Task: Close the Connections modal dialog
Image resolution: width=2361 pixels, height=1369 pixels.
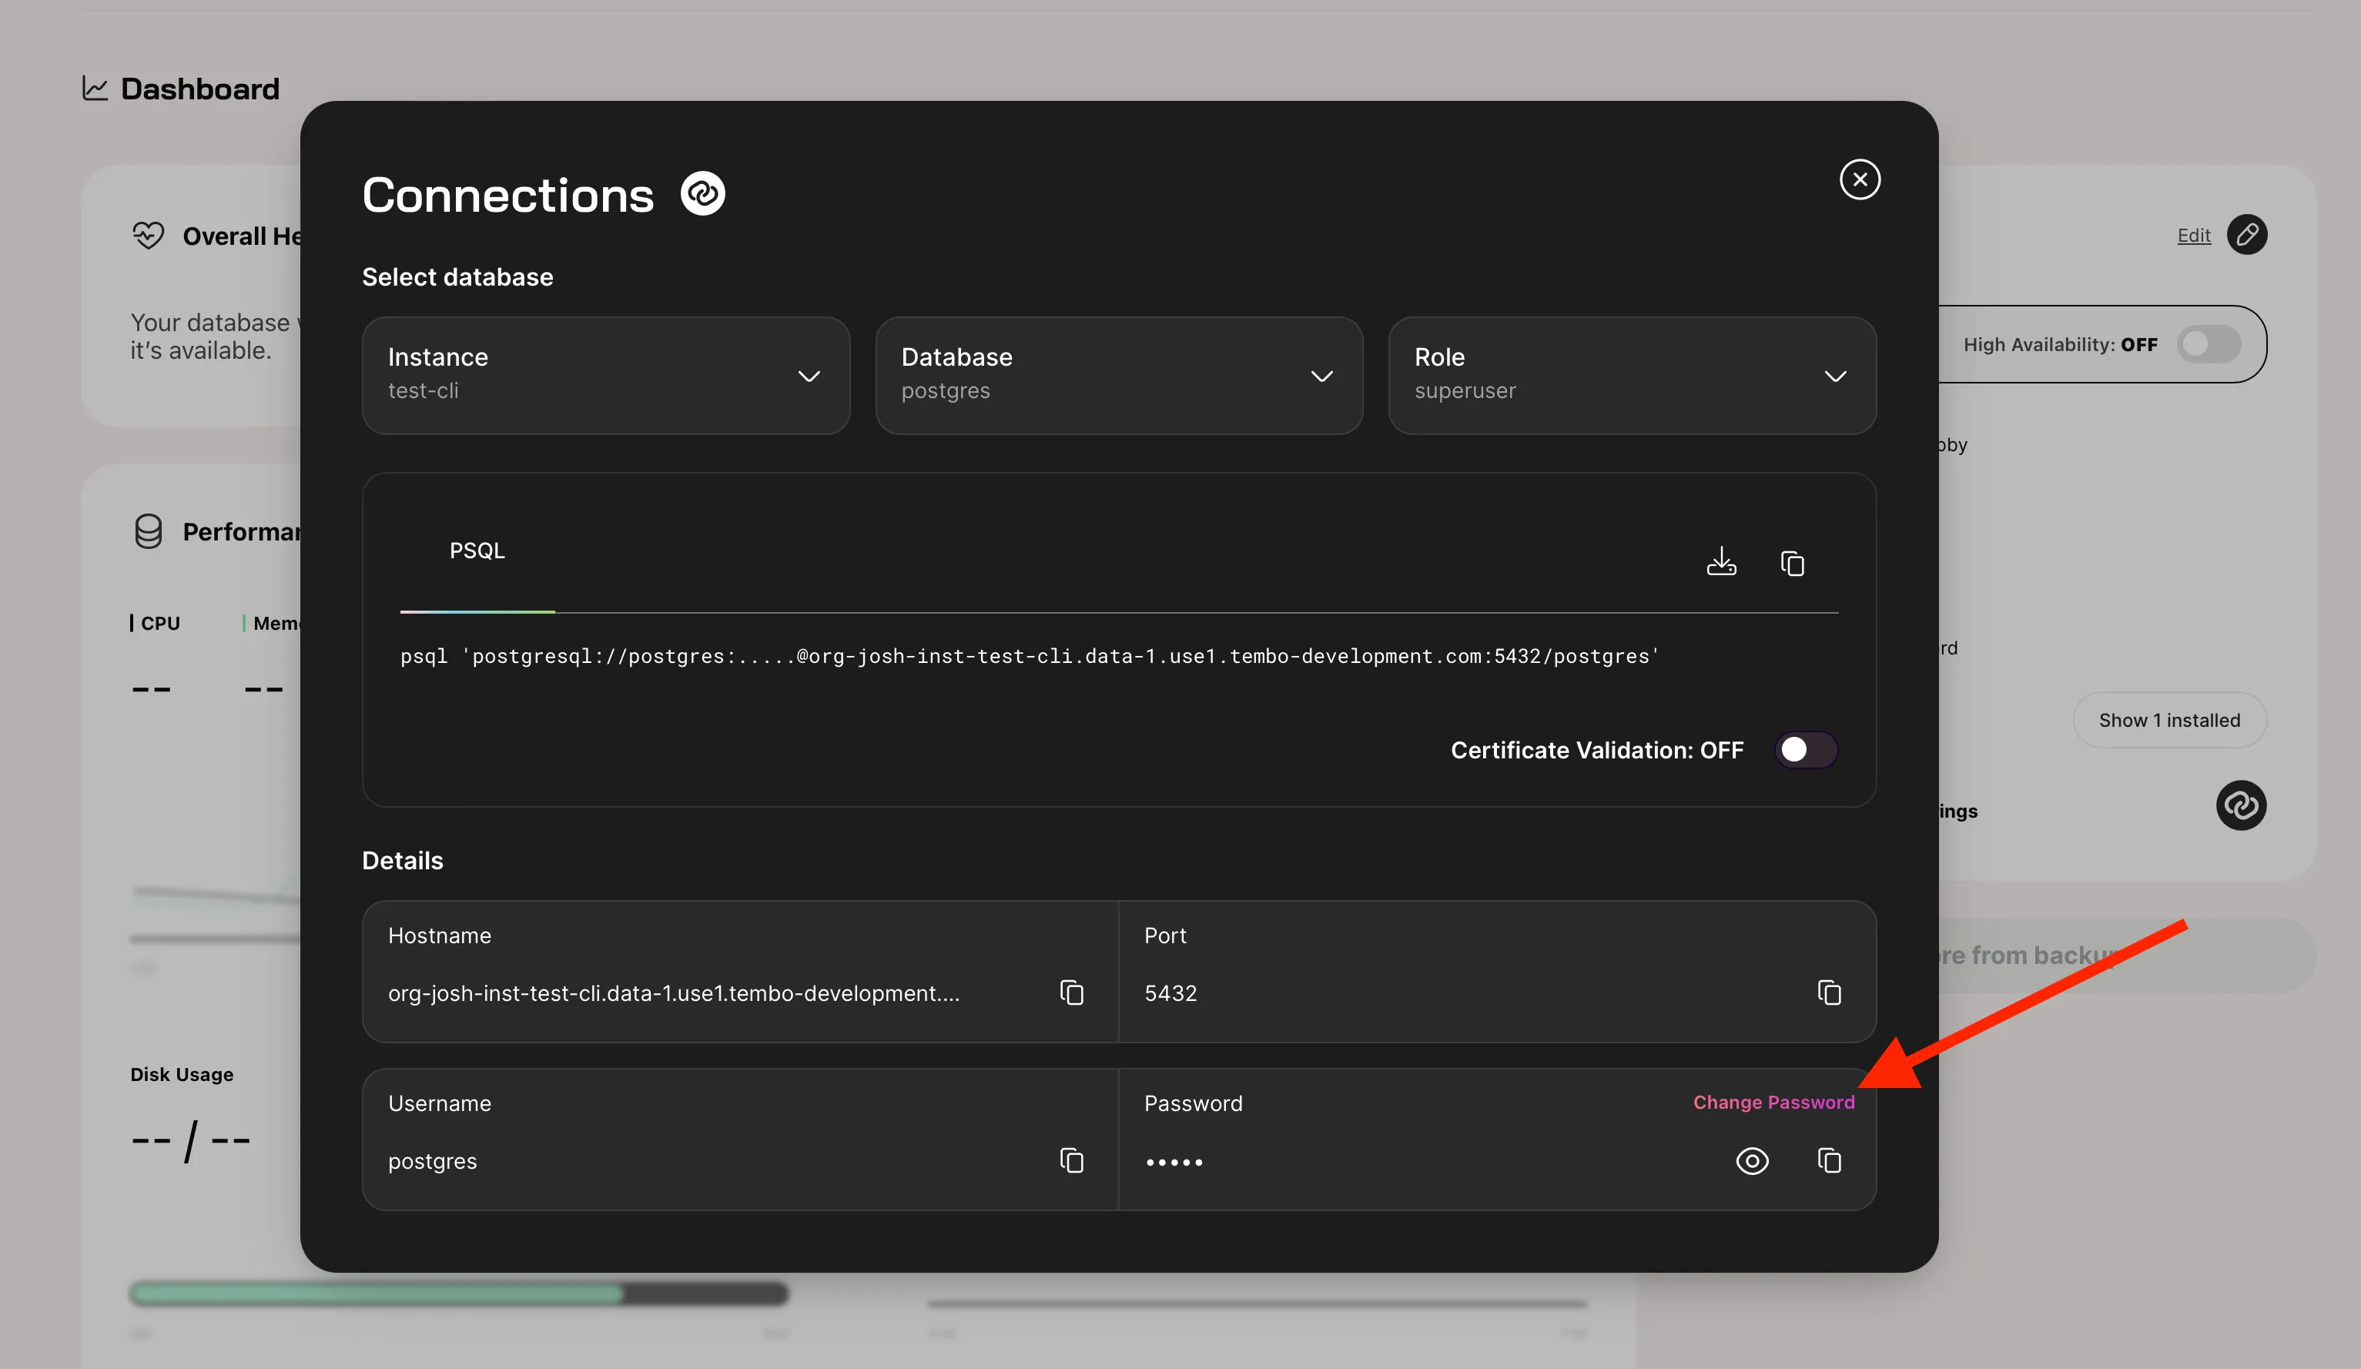Action: tap(1859, 179)
